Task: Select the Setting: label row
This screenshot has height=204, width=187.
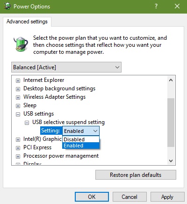Action: (x=50, y=131)
